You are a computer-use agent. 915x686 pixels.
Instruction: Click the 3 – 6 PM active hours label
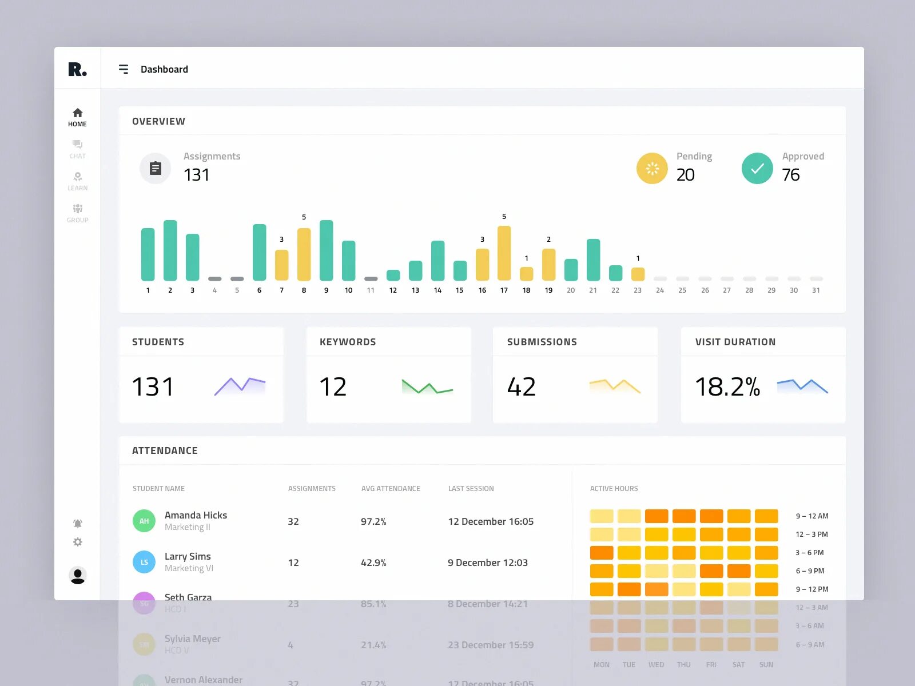point(809,553)
